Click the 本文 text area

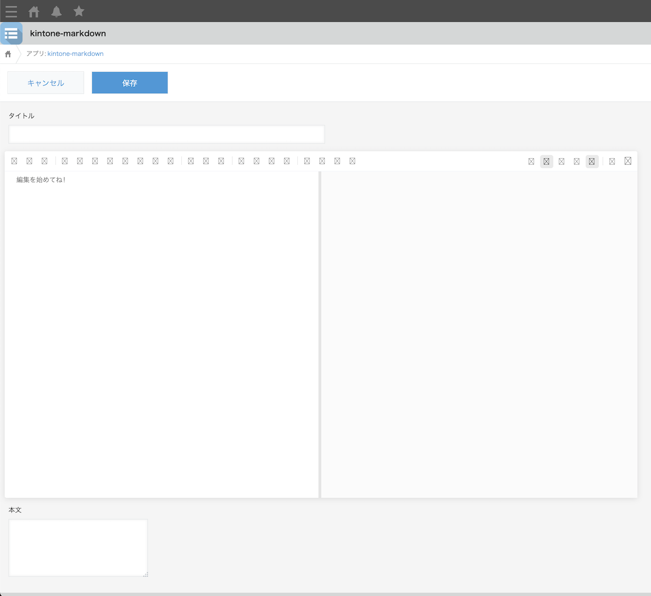point(78,548)
